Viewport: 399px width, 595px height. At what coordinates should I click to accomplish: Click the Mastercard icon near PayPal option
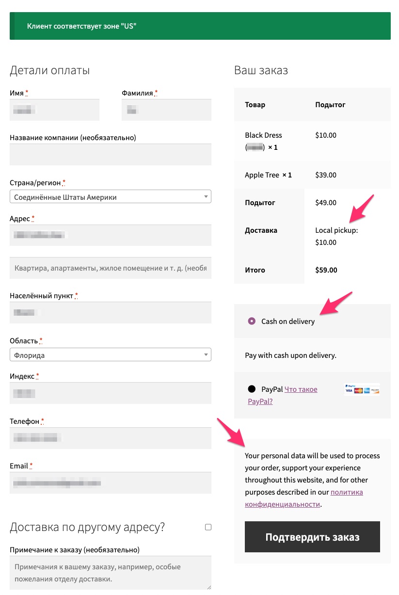tap(358, 391)
